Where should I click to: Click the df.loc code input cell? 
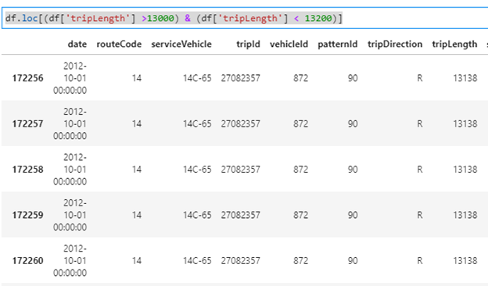click(245, 18)
